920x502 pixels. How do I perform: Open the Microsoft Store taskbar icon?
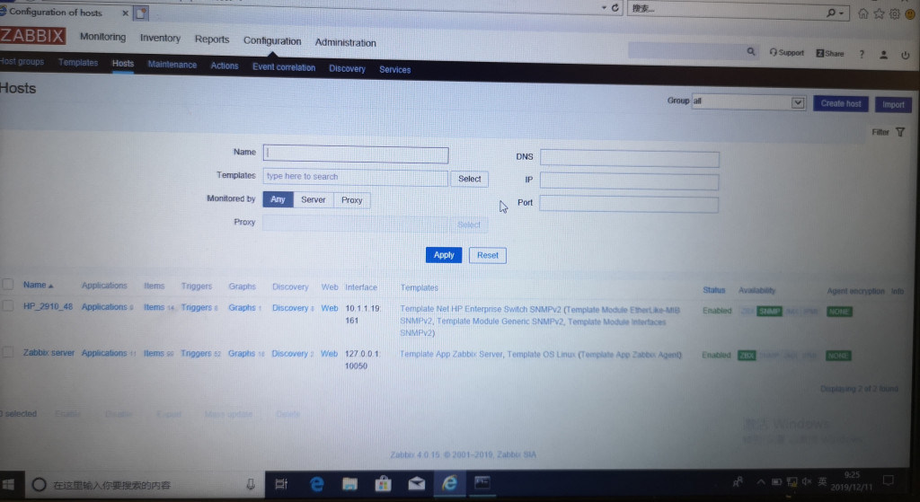(383, 483)
